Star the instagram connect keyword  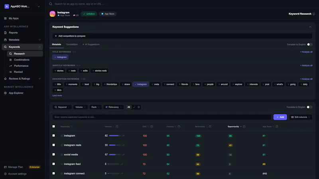tap(62, 173)
